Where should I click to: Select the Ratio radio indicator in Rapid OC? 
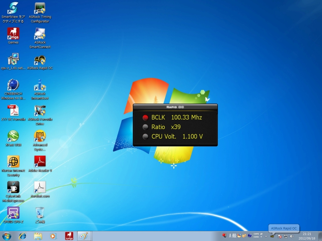coord(145,127)
